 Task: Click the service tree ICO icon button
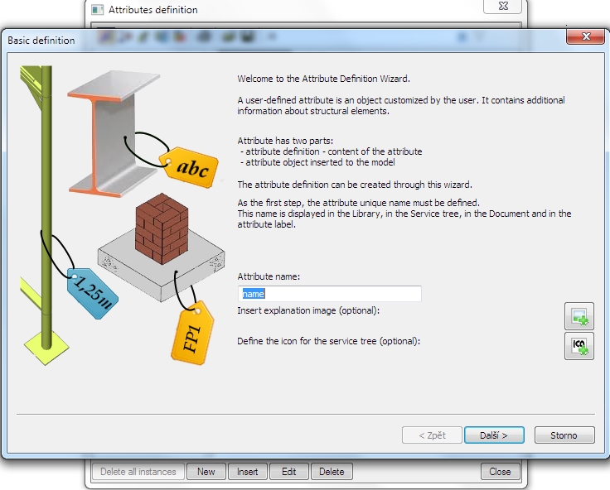click(579, 345)
